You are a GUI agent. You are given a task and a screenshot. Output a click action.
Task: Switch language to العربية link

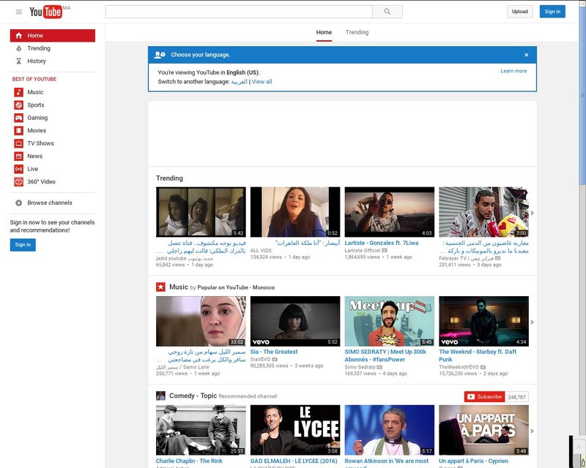[240, 82]
